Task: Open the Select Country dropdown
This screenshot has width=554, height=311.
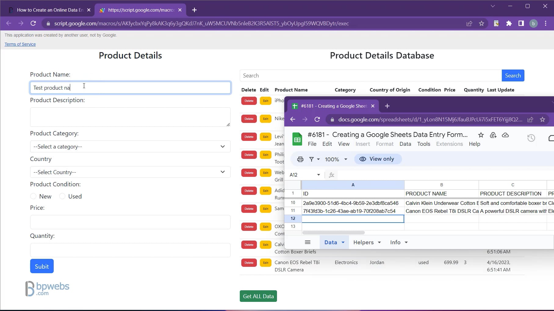Action: tap(130, 172)
